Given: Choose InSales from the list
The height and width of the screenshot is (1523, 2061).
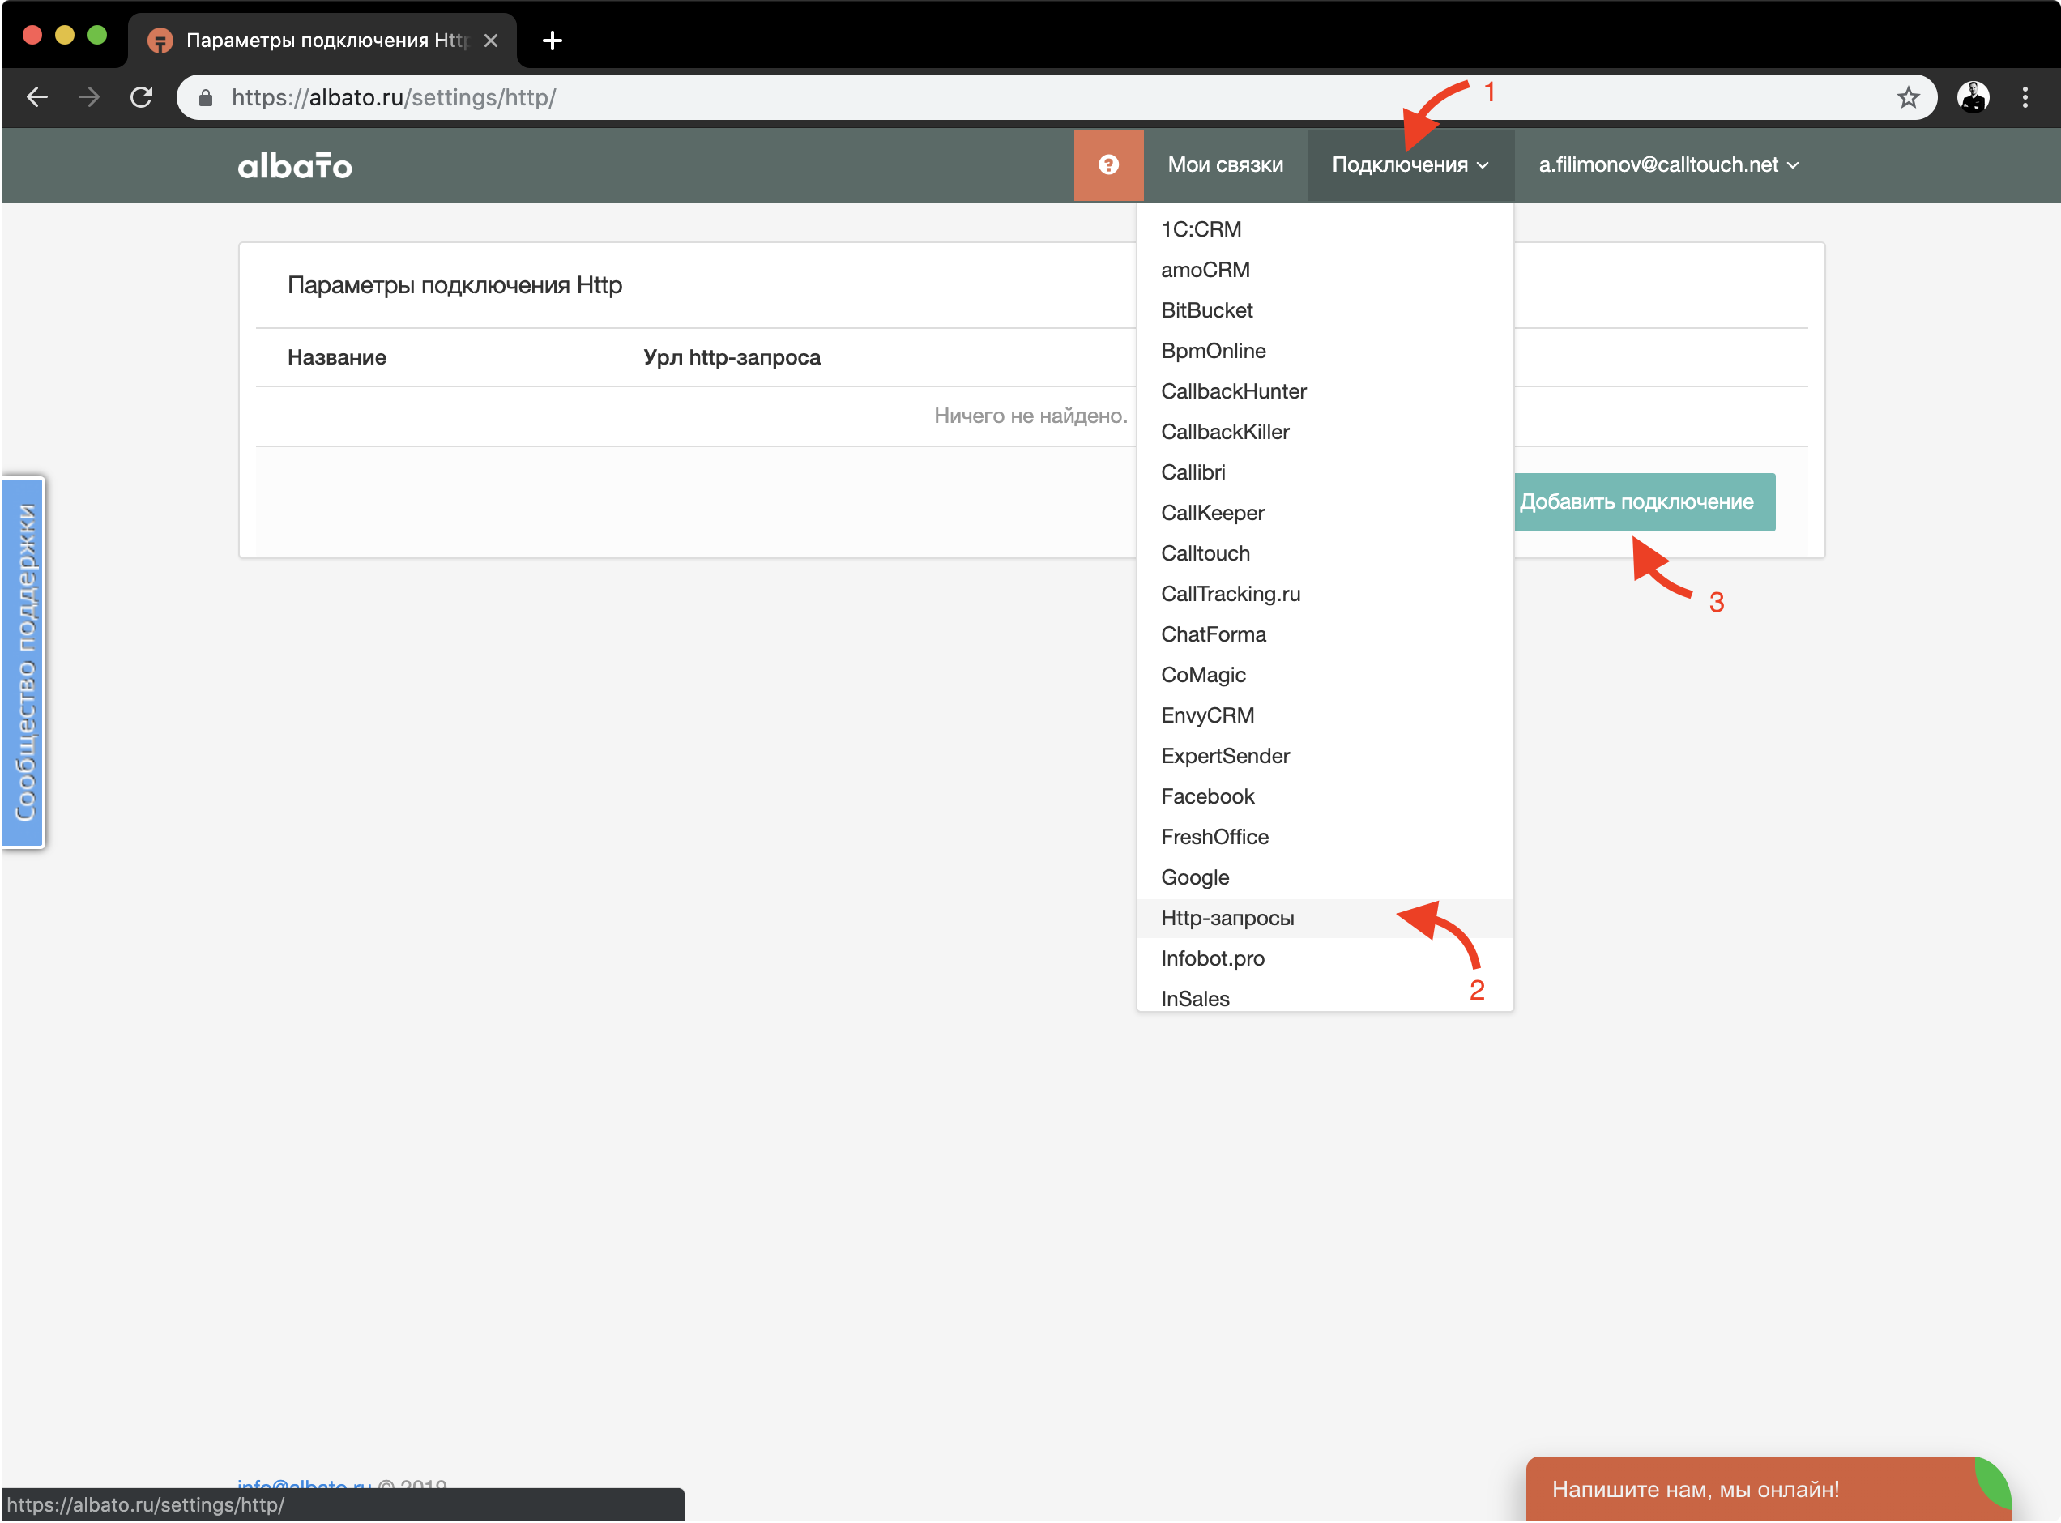Looking at the screenshot, I should [x=1325, y=996].
